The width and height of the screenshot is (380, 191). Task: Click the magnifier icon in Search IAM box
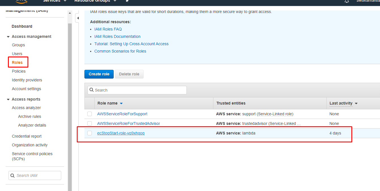pos(12,175)
